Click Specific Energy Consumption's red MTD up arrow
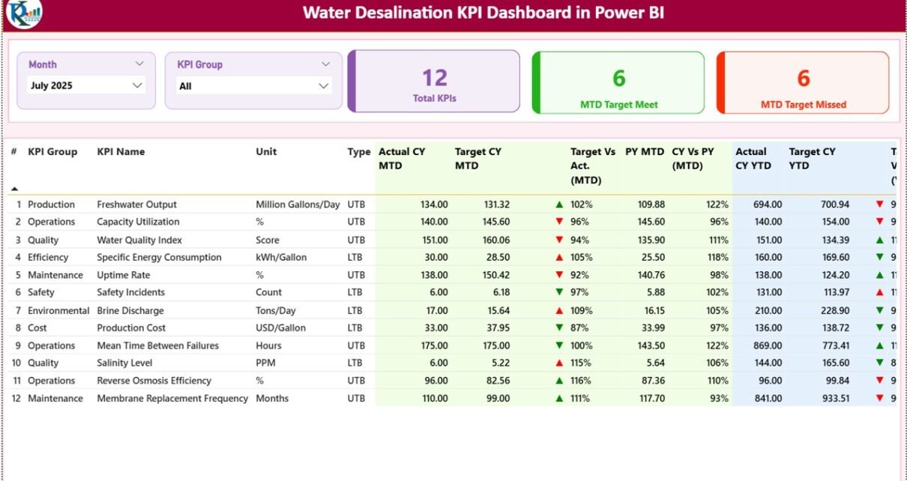 pyautogui.click(x=558, y=258)
